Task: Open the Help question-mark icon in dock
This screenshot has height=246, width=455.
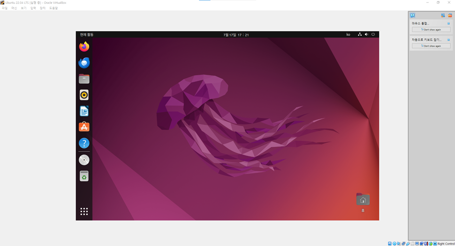Action: 84,143
